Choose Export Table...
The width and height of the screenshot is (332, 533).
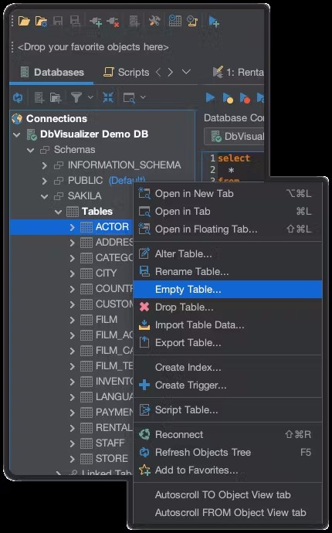point(227,343)
